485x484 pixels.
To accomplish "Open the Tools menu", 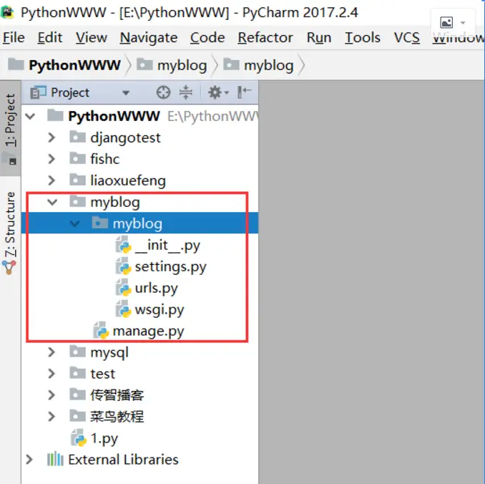I will point(363,37).
